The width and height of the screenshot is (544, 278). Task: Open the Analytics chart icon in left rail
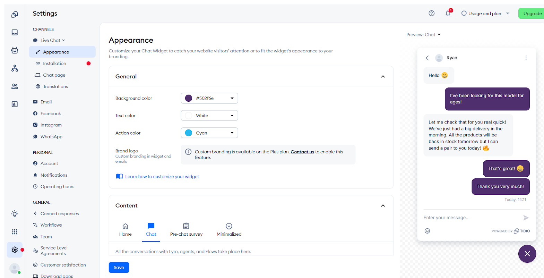15,104
